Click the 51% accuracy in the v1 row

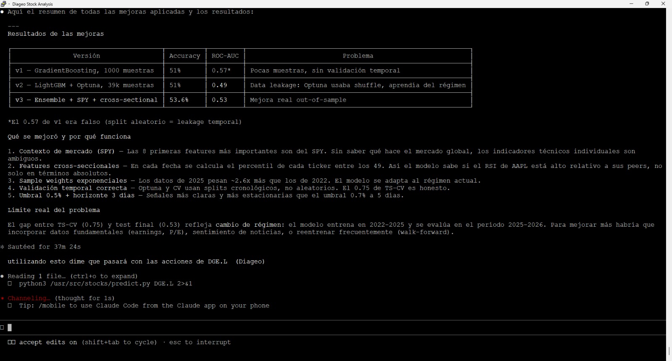pos(175,71)
